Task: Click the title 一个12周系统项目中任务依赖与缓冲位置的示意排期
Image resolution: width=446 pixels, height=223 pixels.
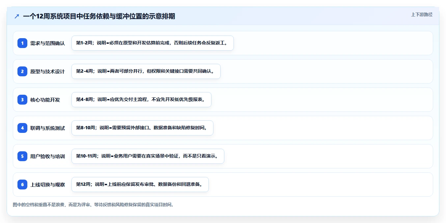Action: coord(99,16)
